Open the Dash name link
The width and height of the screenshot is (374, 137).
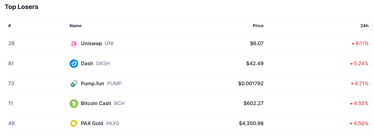point(87,64)
